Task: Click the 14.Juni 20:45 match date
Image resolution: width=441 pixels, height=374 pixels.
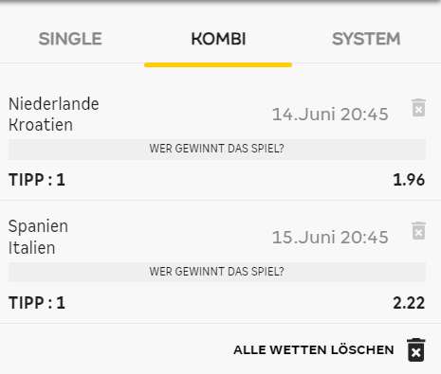Action: coord(330,115)
